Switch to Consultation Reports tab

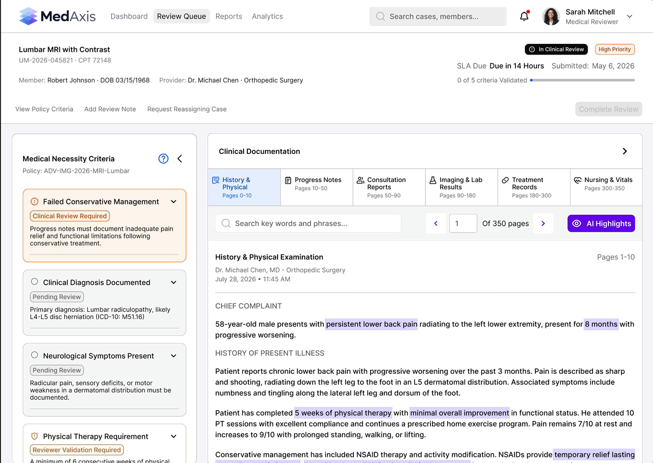click(389, 187)
